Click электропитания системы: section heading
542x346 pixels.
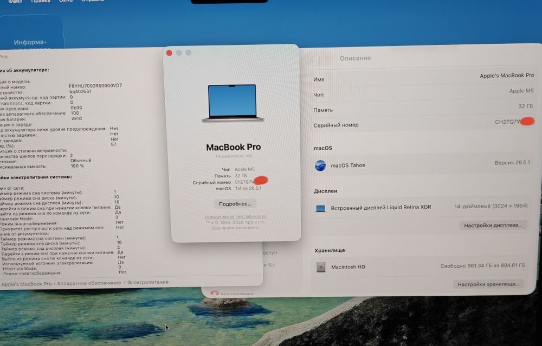coord(36,177)
